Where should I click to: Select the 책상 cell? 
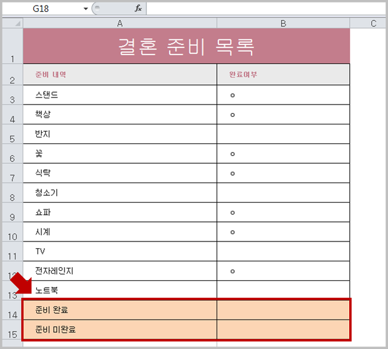pos(120,114)
